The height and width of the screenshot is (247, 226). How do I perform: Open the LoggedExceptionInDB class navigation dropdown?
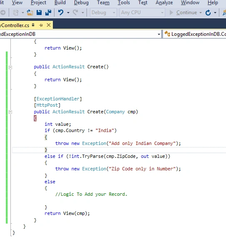pyautogui.click(x=159, y=34)
